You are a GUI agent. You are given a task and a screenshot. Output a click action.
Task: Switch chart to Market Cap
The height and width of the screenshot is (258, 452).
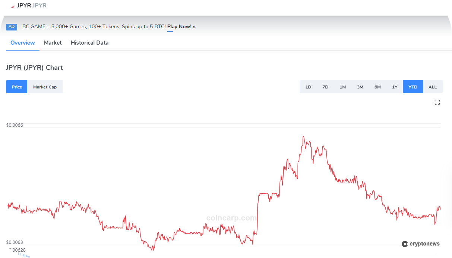coord(45,87)
